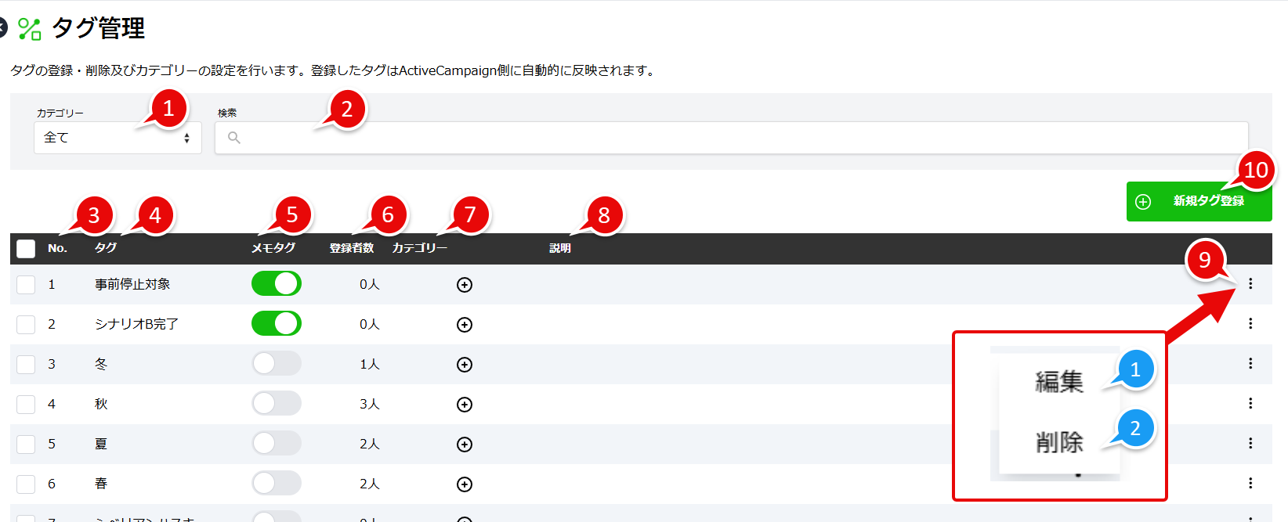The image size is (1288, 522).
Task: Click the タグ column header
Action: 106,248
